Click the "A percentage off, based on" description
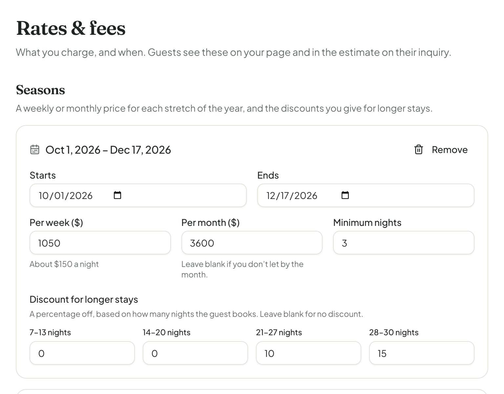 (196, 314)
